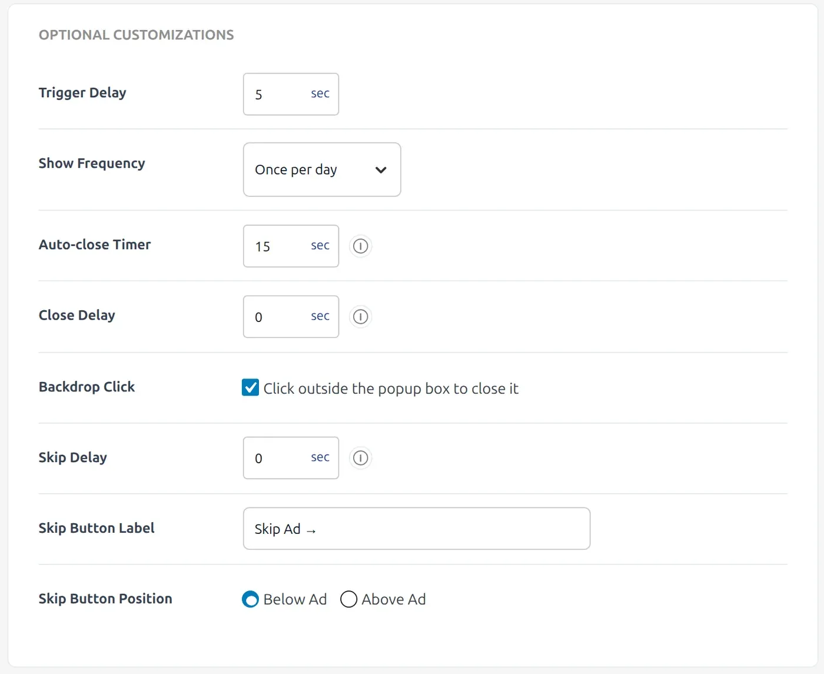The image size is (824, 674).
Task: Click the Close Delay input field
Action: [291, 317]
